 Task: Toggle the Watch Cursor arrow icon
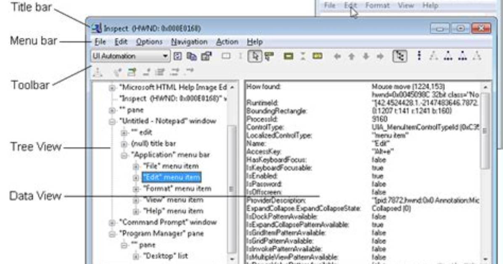255,56
